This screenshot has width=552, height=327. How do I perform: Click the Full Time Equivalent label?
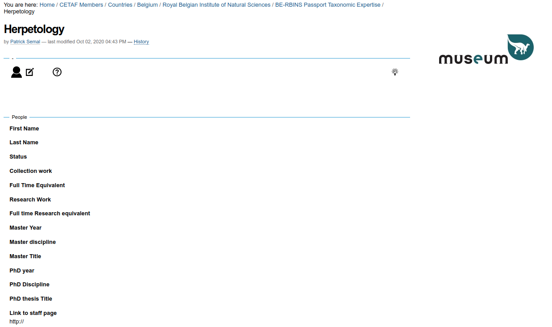pos(37,185)
